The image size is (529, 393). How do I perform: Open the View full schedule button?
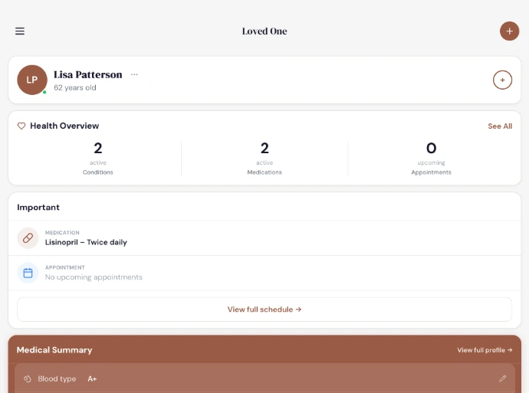point(264,309)
